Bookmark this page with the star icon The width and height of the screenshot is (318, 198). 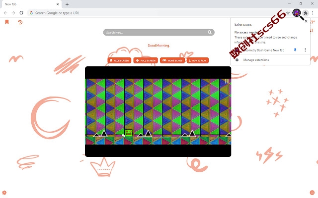288,13
